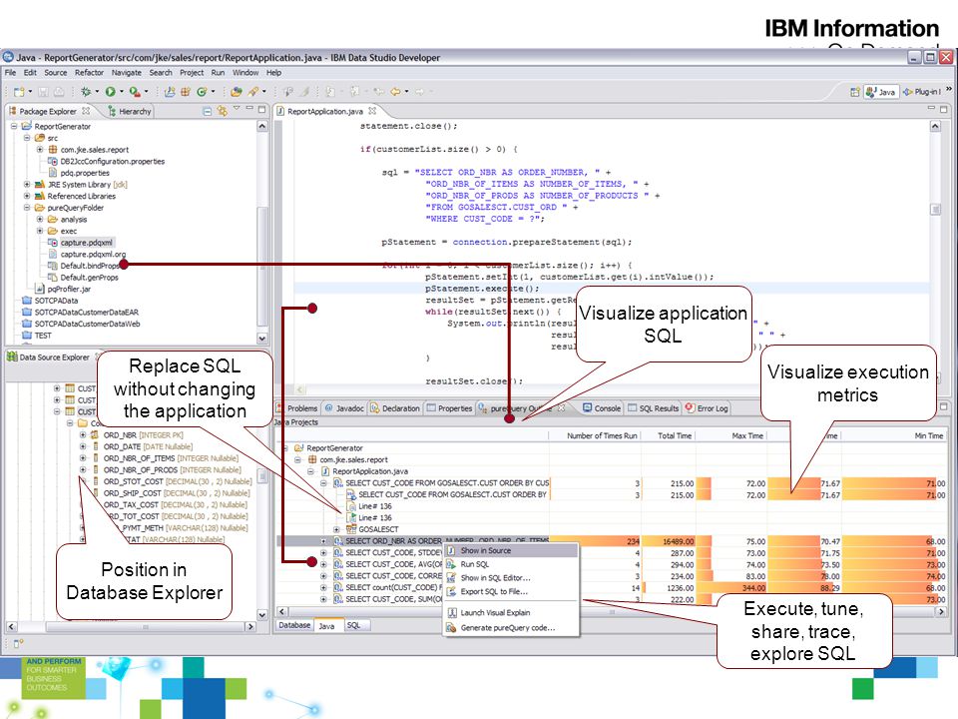Open the External Tools dropdown arrow
The width and height of the screenshot is (958, 719).
tap(146, 92)
